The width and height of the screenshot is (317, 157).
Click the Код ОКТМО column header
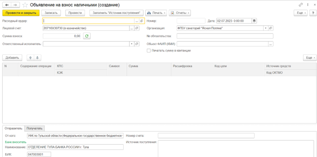tap(291, 73)
